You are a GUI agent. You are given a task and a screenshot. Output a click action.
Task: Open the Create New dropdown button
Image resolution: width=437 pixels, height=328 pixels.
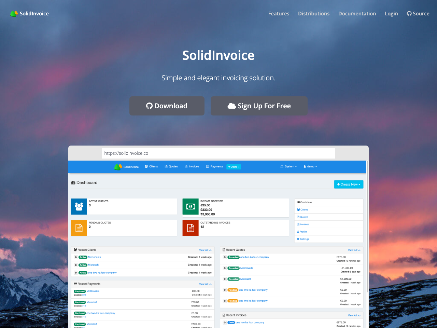click(x=349, y=184)
